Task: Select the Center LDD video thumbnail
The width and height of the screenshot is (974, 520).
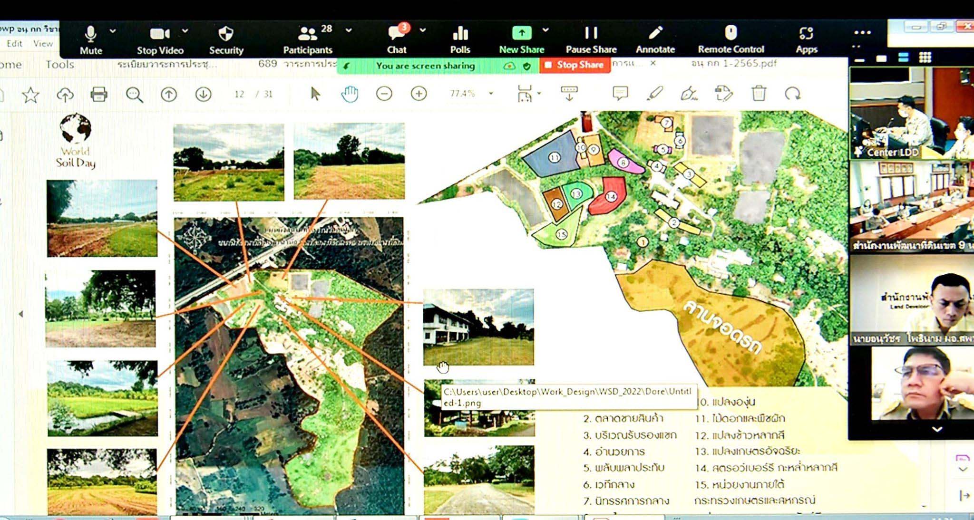Action: pyautogui.click(x=912, y=113)
